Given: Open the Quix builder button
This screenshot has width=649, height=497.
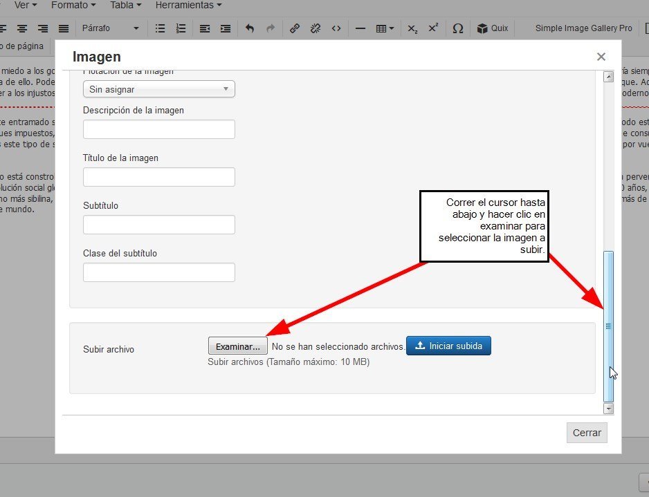Looking at the screenshot, I should coord(492,28).
